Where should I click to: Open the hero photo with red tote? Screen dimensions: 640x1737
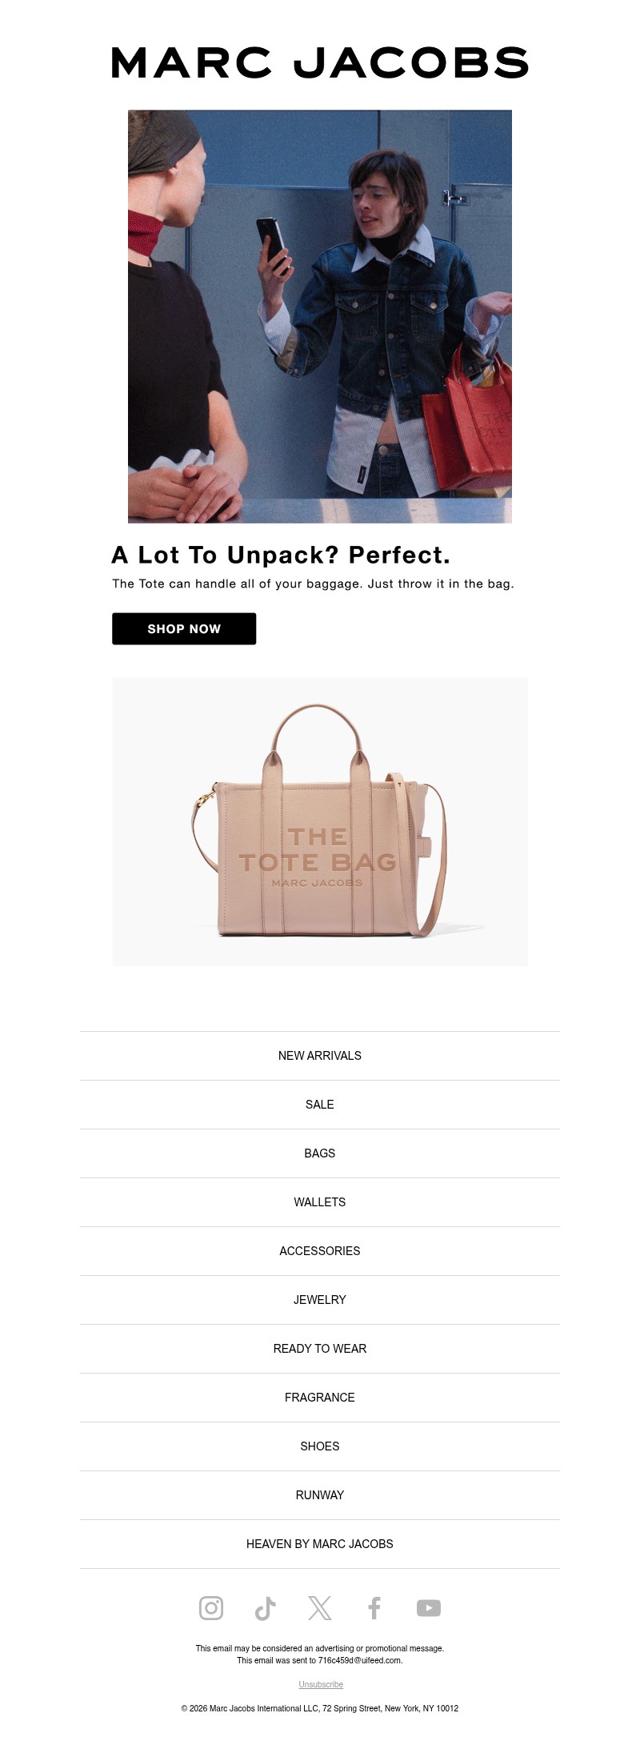click(320, 316)
